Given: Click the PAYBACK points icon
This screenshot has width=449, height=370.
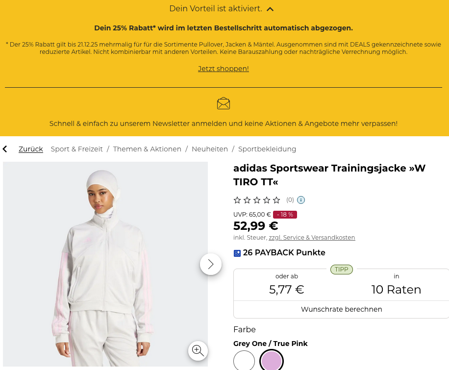Looking at the screenshot, I should coord(237,253).
